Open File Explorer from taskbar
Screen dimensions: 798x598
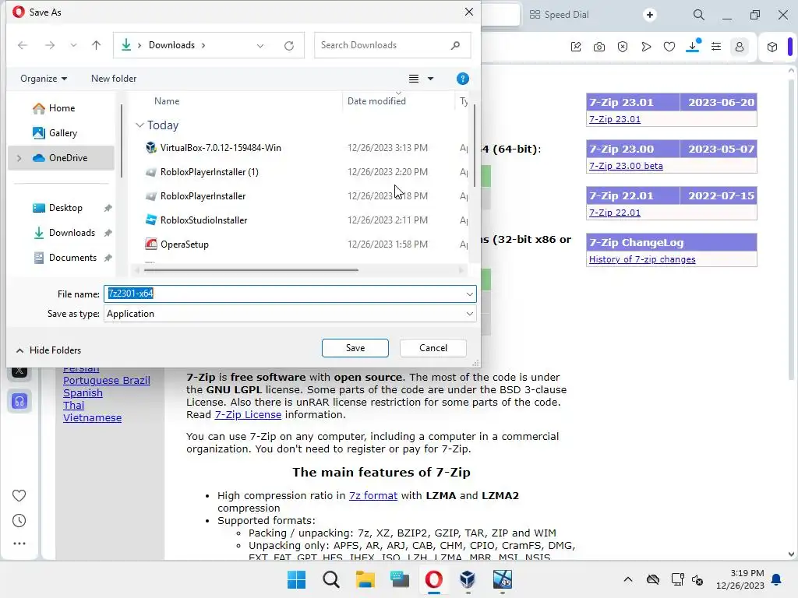coord(365,579)
